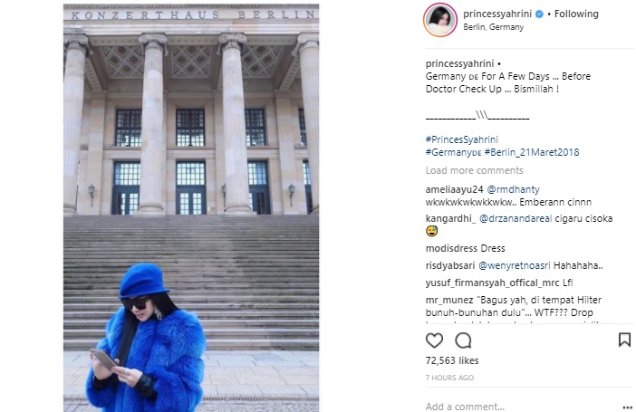View the list of 72,563 likes
Screen dimensions: 636x412
(452, 360)
